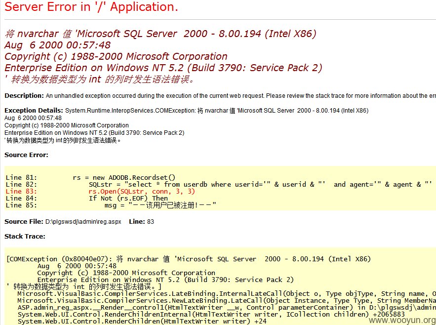436x325 pixels.
Task: Click "Line 81:" with new ADODB.Recordset()
Action: coord(90,177)
